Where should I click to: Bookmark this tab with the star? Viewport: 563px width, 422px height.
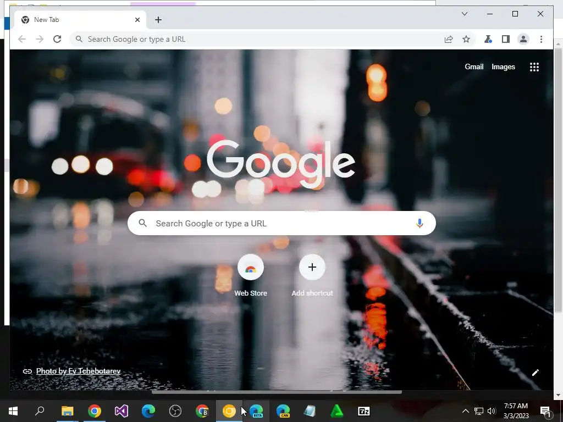tap(466, 39)
